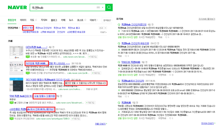
Task: Open question 옥천hub 간선상차 배송조회
Action: coord(135,43)
